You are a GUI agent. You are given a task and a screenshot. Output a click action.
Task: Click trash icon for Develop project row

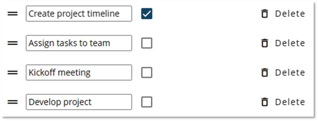click(x=265, y=102)
